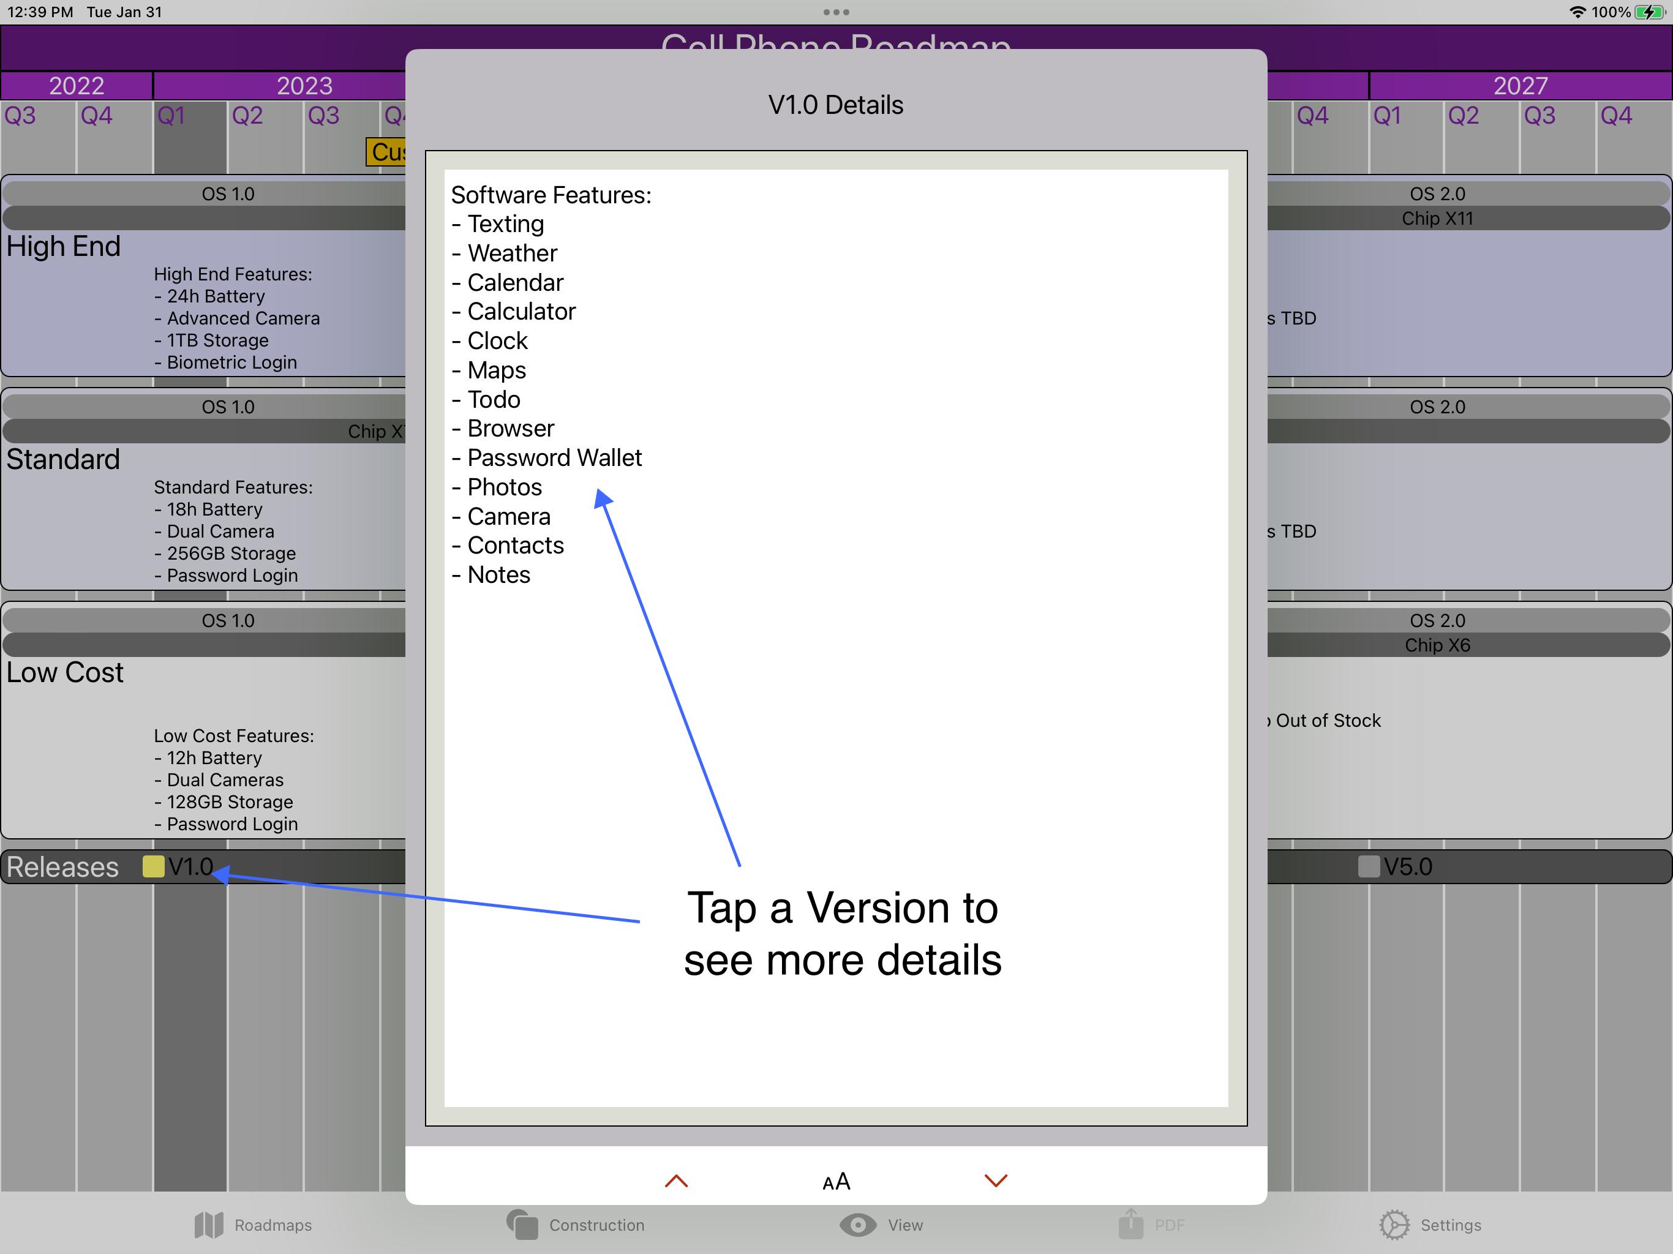Switch to the Settings tab label

pyautogui.click(x=1451, y=1225)
